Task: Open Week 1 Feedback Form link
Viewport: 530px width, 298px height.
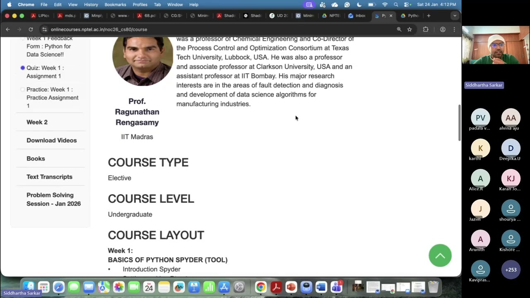Action: coord(48,46)
